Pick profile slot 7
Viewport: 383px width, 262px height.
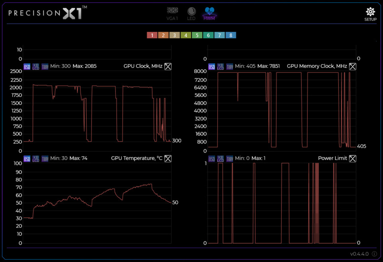coord(219,35)
